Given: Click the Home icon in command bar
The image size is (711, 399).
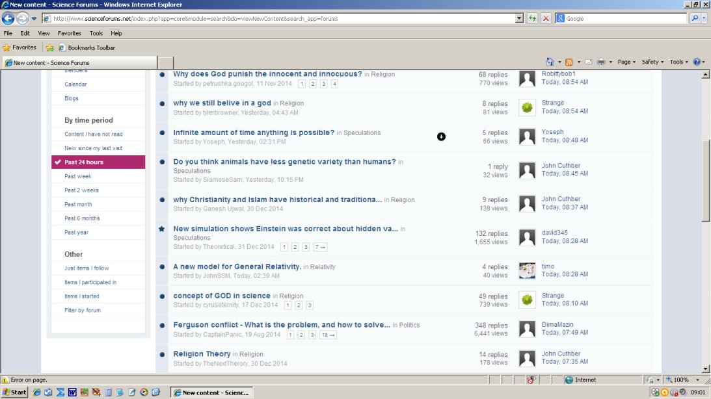Looking at the screenshot, I should 550,62.
